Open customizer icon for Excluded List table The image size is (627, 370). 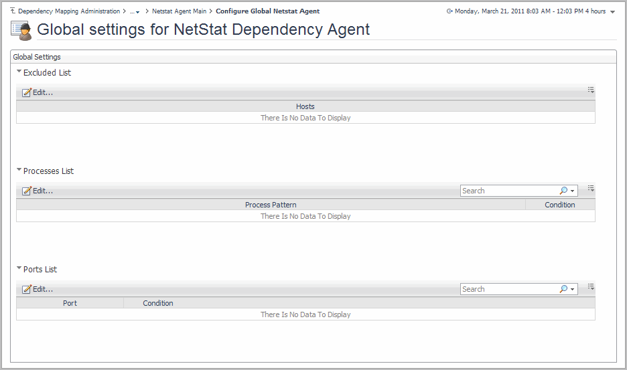pos(591,90)
